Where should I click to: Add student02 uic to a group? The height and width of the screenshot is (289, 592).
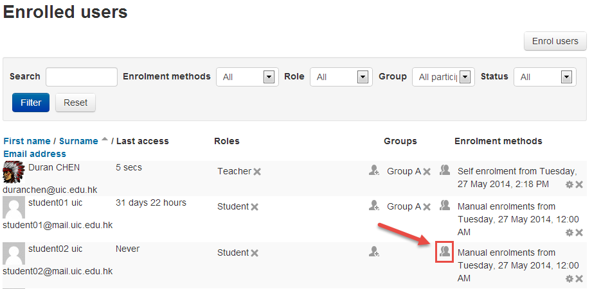[x=444, y=251]
